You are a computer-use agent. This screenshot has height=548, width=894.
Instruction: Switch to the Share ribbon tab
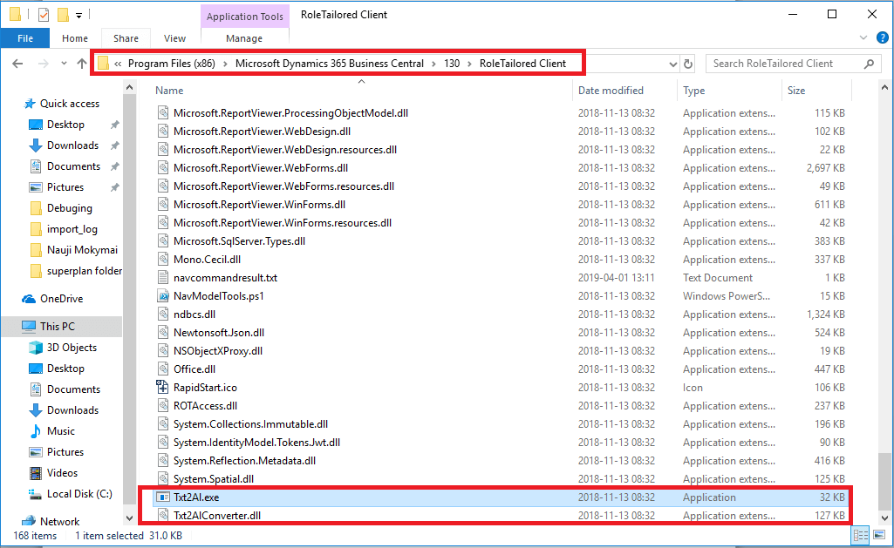click(x=126, y=38)
